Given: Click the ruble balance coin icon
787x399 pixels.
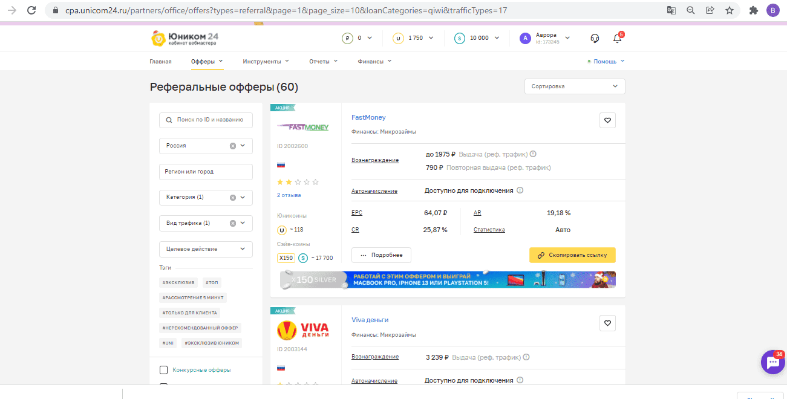Looking at the screenshot, I should [x=347, y=38].
